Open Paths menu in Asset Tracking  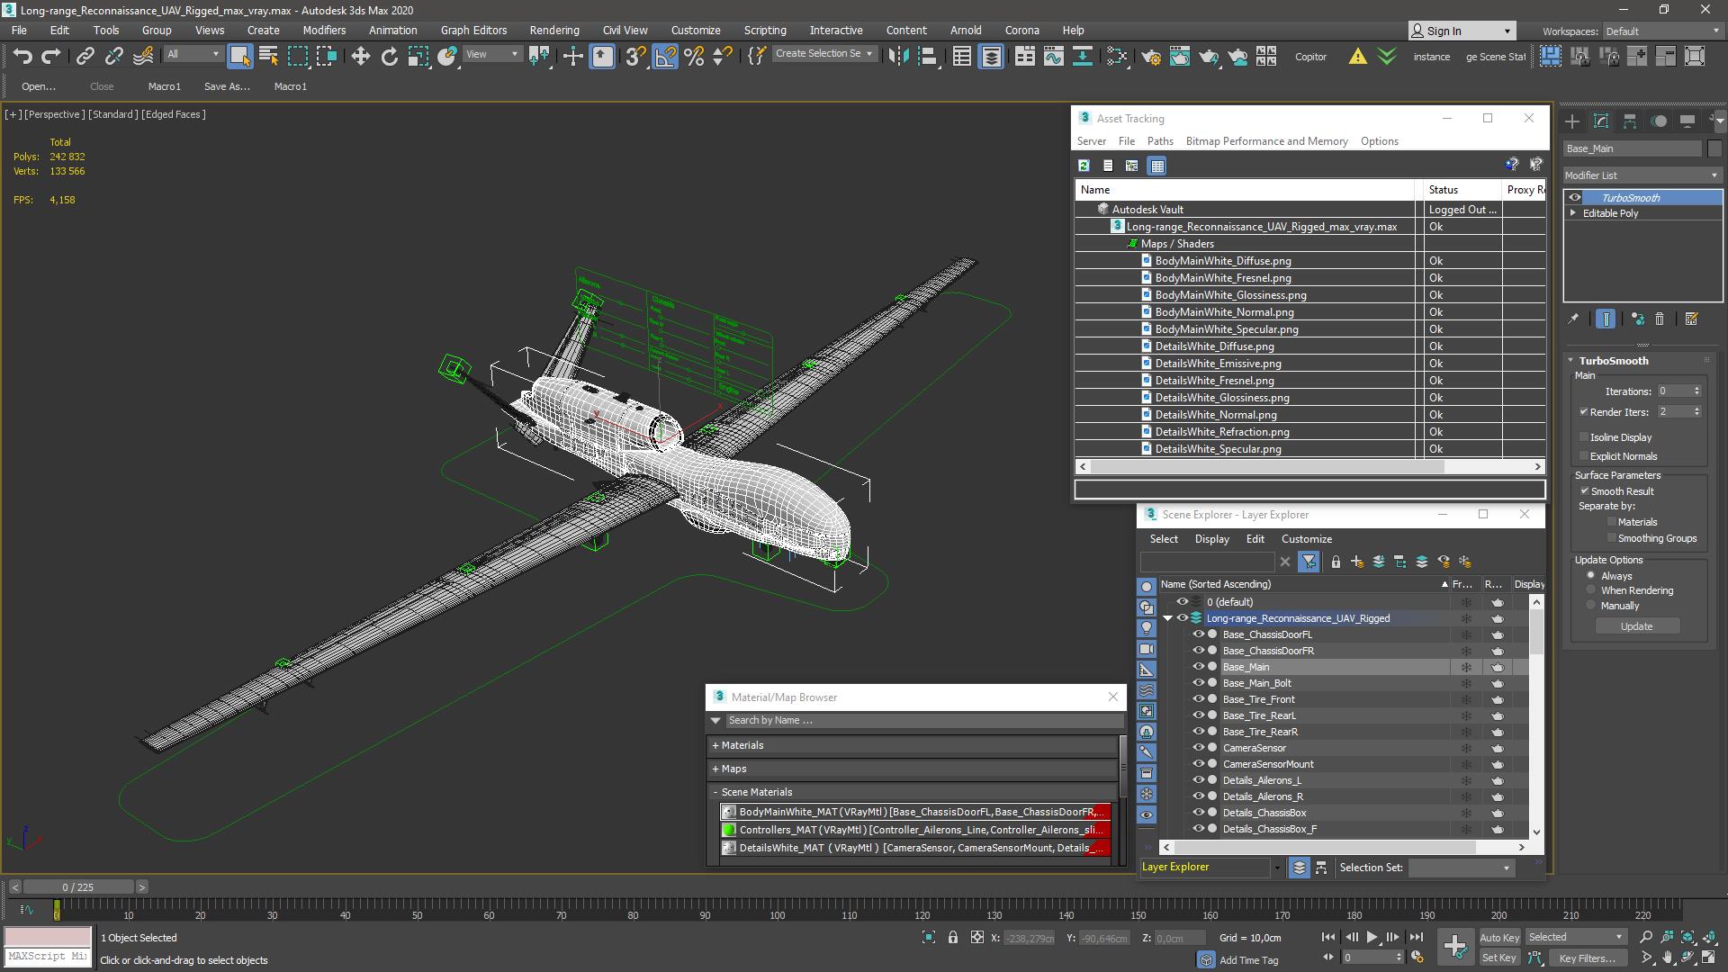click(x=1160, y=141)
